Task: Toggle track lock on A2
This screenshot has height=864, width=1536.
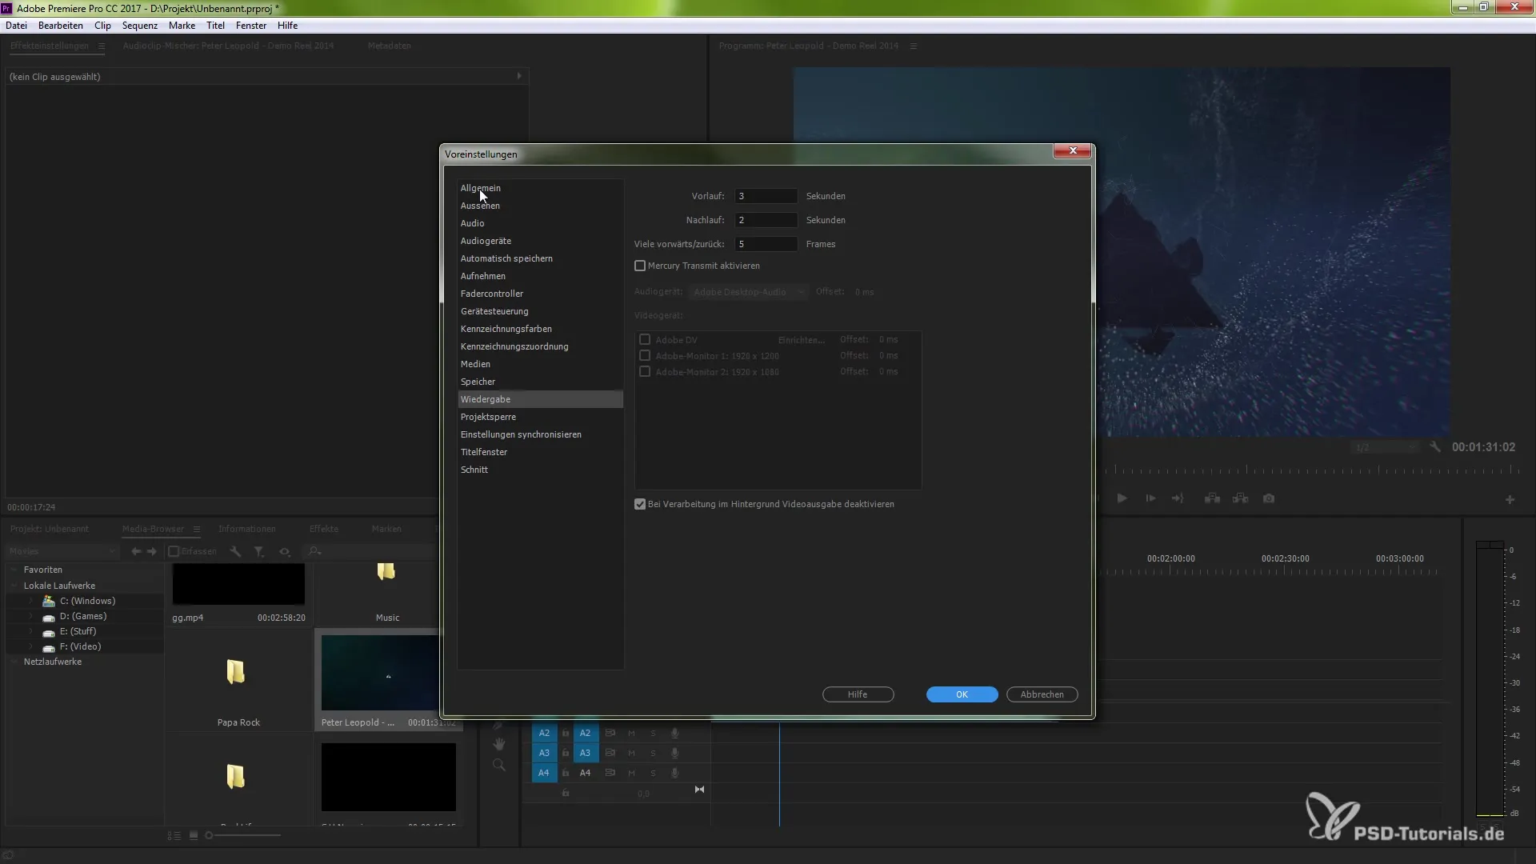Action: pos(566,733)
